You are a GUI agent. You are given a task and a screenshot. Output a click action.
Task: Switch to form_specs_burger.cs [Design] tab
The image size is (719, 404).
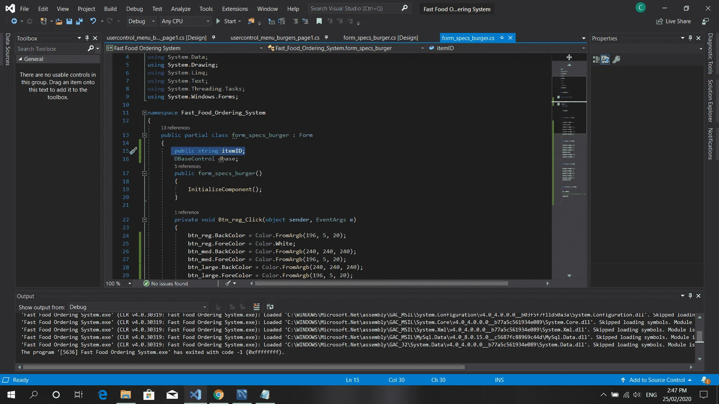(380, 38)
